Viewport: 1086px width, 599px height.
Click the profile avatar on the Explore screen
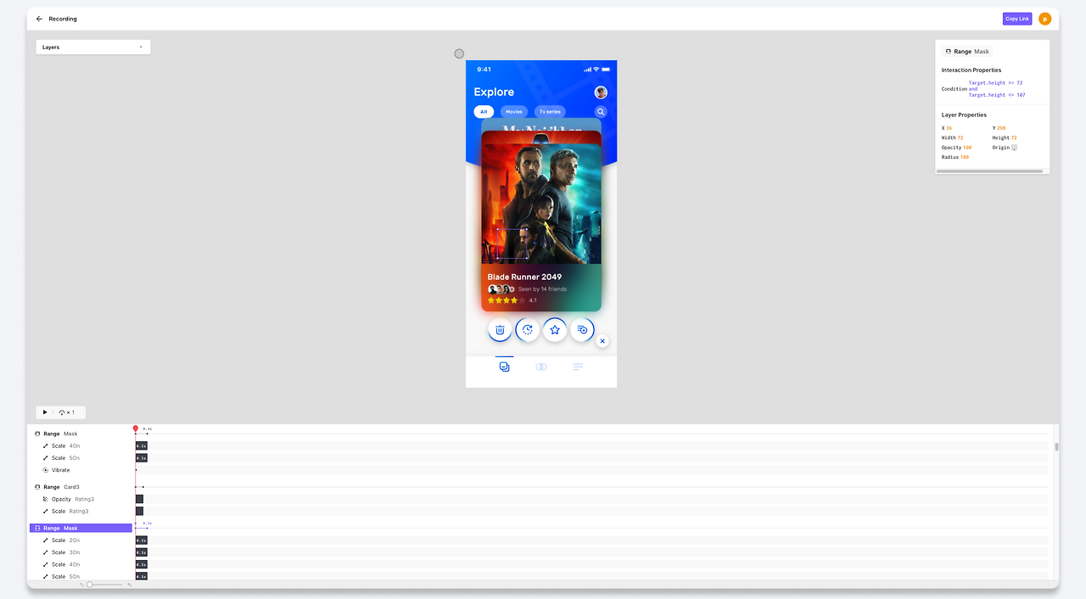click(x=601, y=92)
